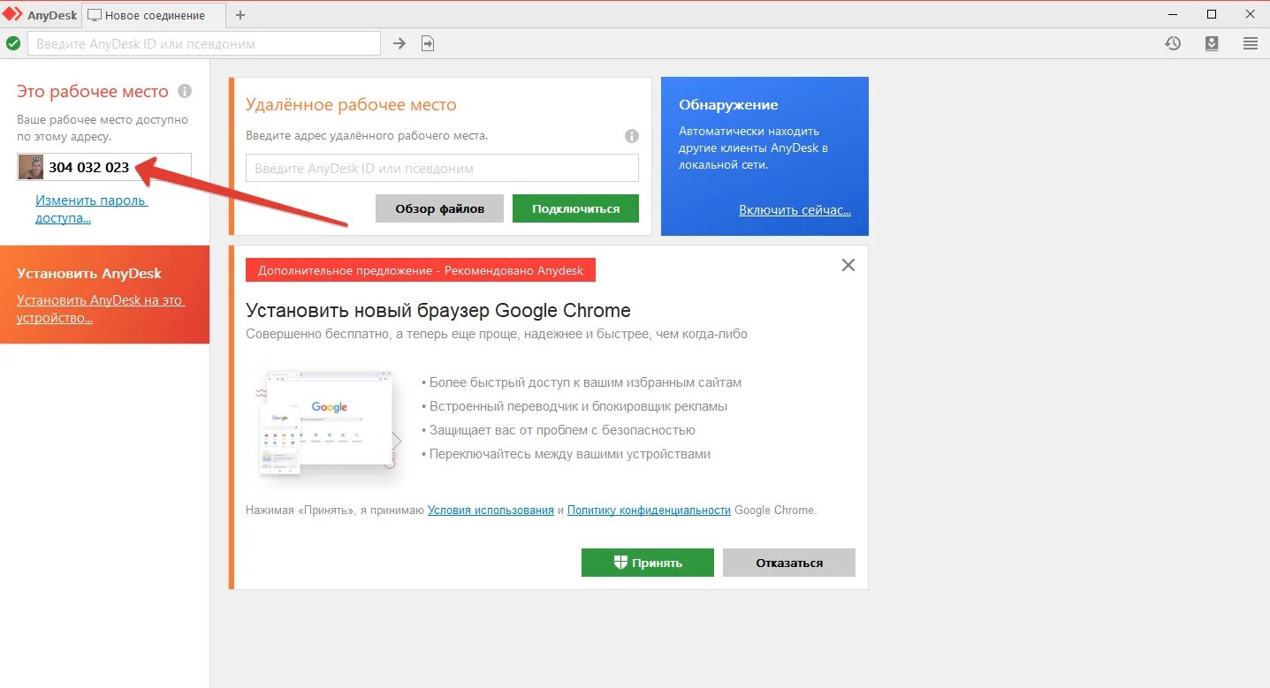Focus the top AnyDesk ID address field

(204, 43)
